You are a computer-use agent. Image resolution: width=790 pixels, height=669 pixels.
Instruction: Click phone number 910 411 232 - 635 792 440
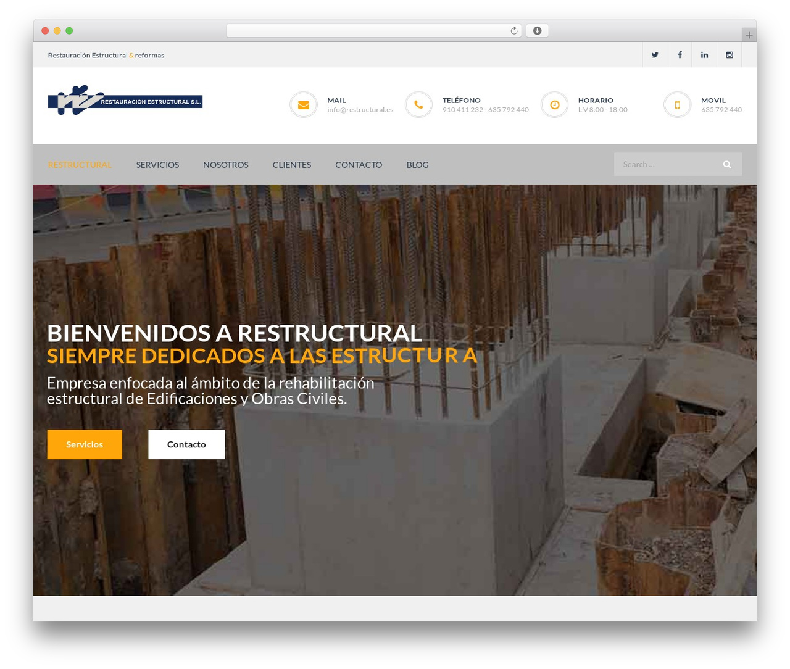486,110
